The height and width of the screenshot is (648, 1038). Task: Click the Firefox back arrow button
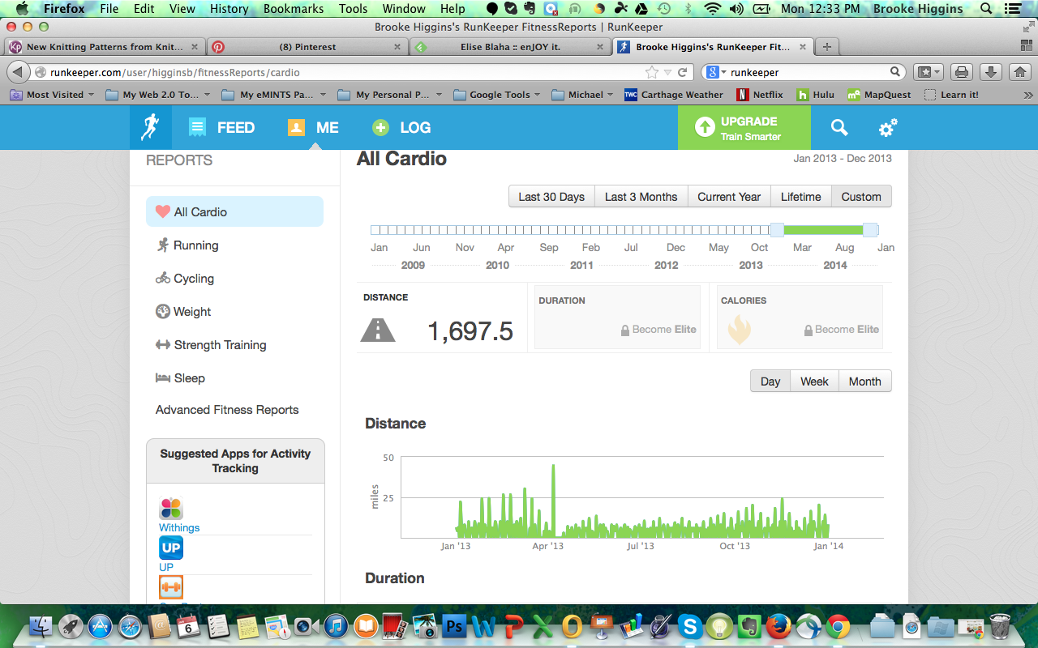click(17, 72)
